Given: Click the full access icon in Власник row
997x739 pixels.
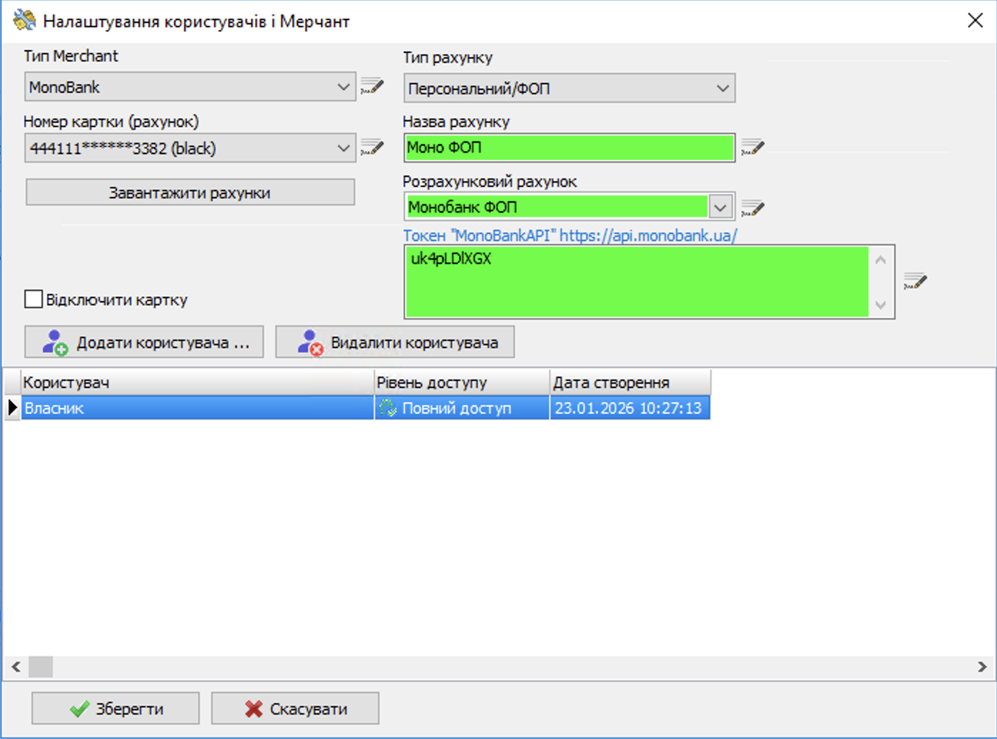Looking at the screenshot, I should pos(387,408).
